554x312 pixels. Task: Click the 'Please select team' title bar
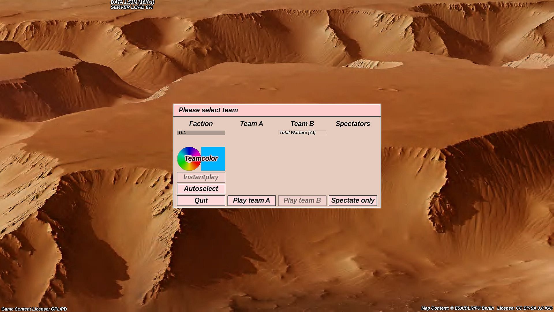(277, 110)
